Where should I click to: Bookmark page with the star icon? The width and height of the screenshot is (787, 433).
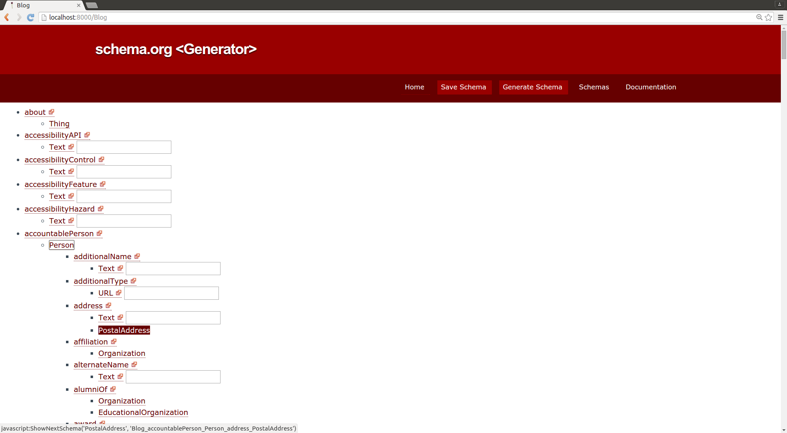click(x=769, y=17)
